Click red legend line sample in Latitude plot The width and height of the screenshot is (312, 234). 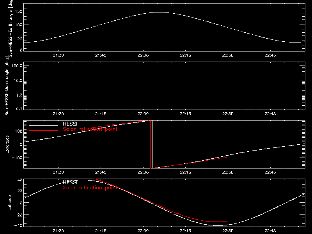[x=43, y=189]
